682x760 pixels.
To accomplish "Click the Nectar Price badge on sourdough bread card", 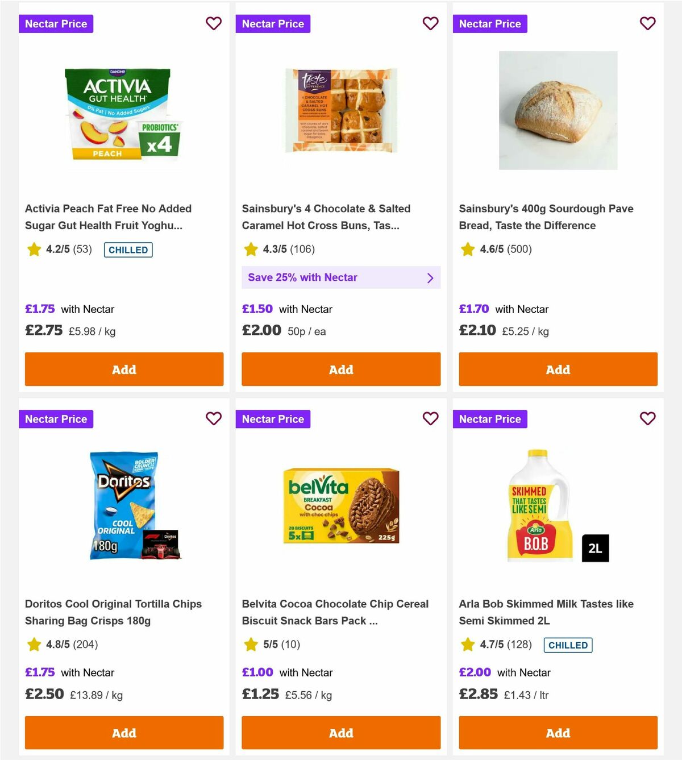I will click(490, 24).
